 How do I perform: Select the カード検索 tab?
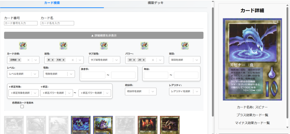(x=52, y=3)
